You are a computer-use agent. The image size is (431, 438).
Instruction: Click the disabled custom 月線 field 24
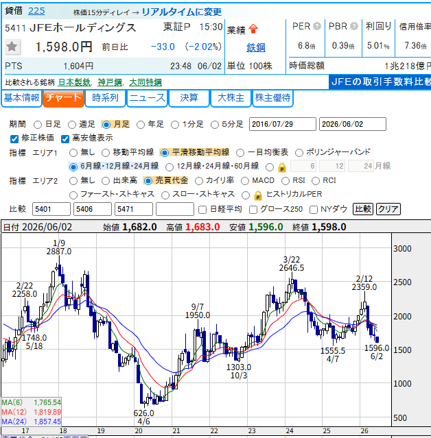click(x=361, y=166)
